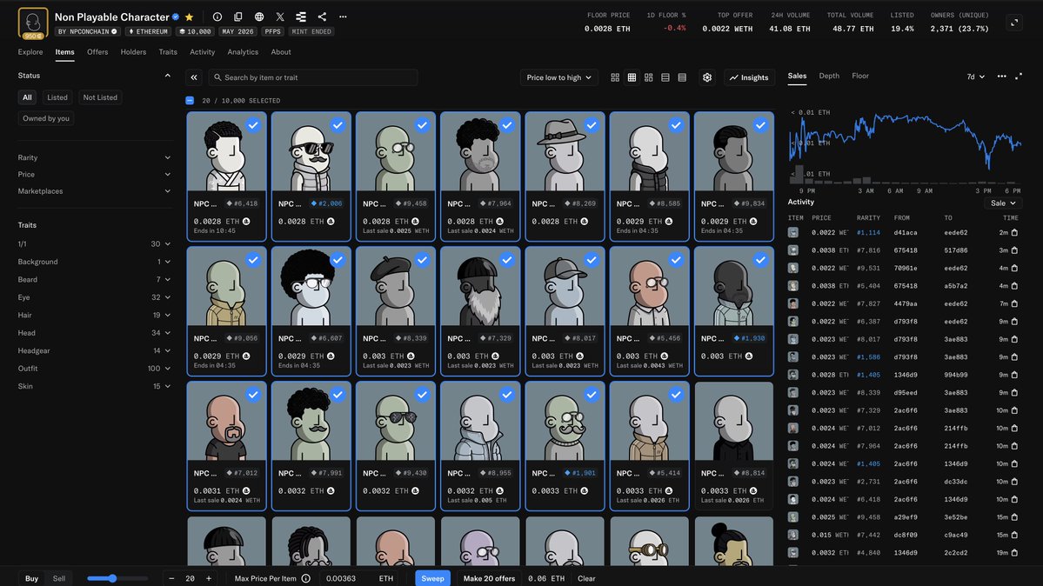Switch chart to the Floor tab
The width and height of the screenshot is (1043, 586).
point(860,76)
